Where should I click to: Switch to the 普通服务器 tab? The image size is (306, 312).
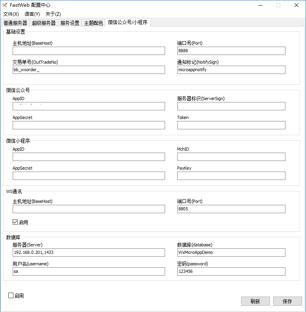(15, 23)
